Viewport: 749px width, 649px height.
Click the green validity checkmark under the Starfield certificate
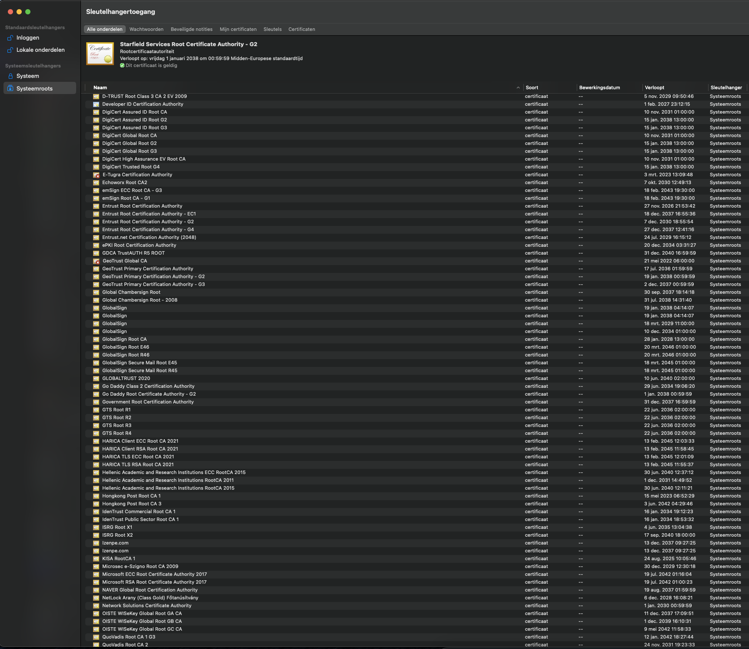pyautogui.click(x=122, y=65)
